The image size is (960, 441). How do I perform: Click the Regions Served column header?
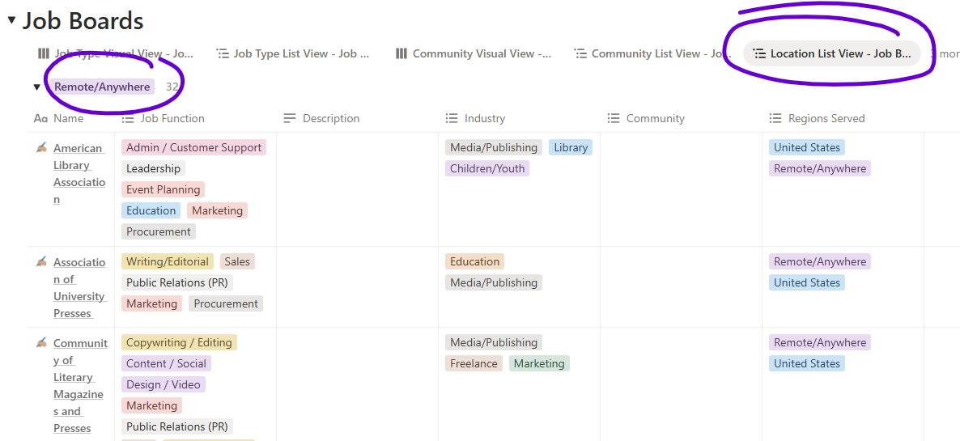click(826, 118)
